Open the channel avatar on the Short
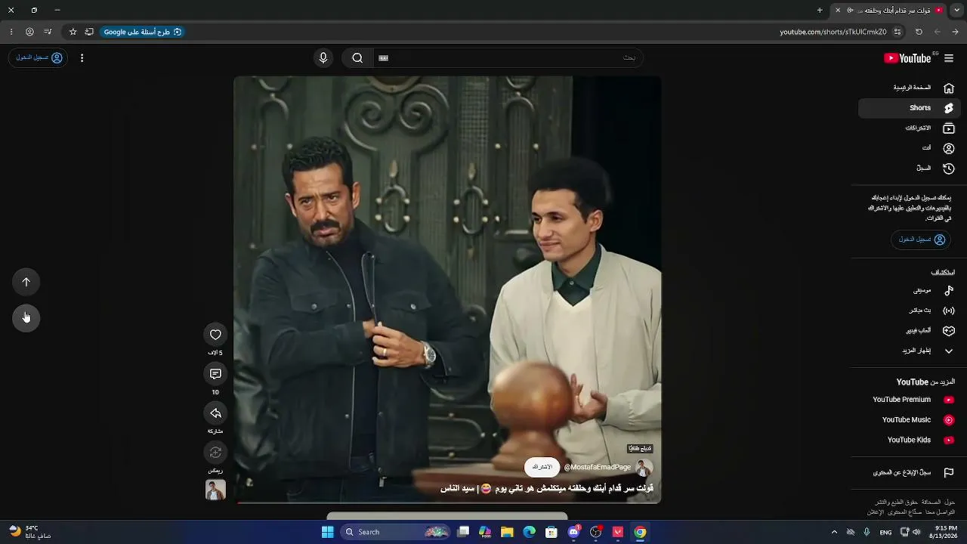The height and width of the screenshot is (544, 967). coord(644,467)
